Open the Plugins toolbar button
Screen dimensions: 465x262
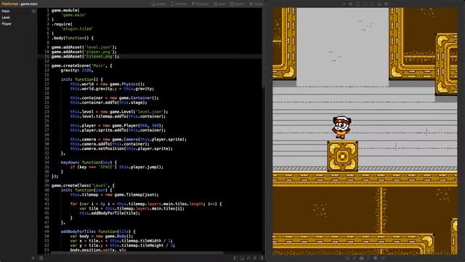tap(201, 4)
